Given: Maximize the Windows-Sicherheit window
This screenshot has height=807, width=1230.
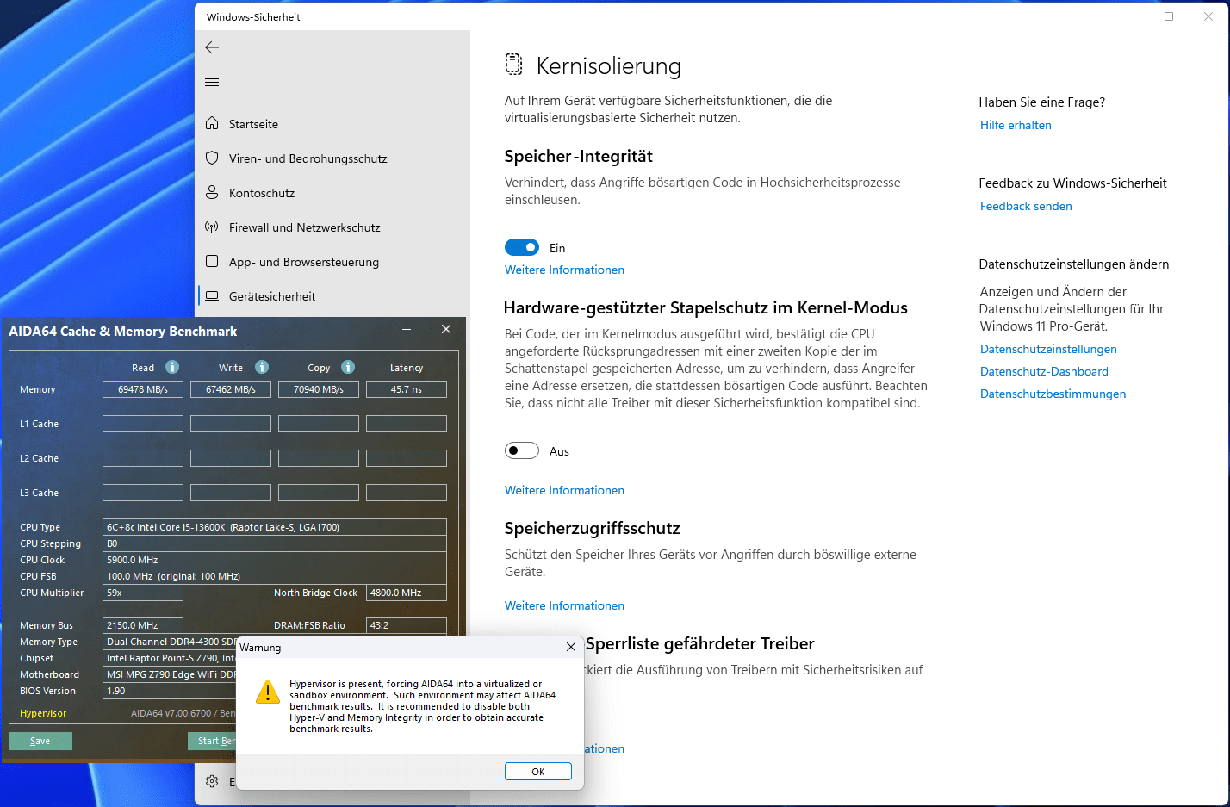Looking at the screenshot, I should pyautogui.click(x=1169, y=16).
